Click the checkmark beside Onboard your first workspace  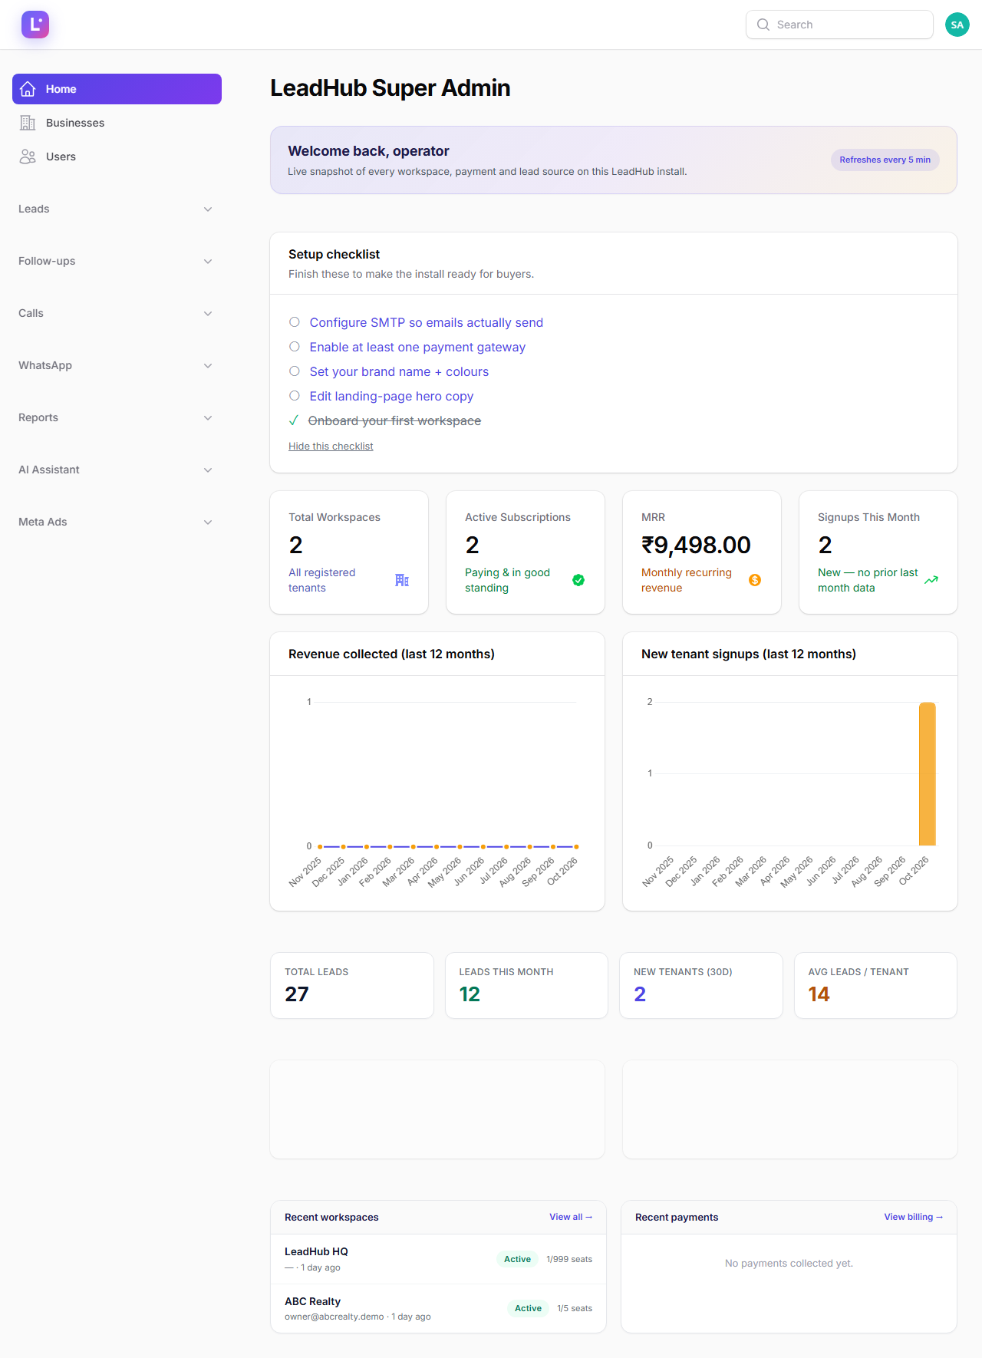click(x=294, y=420)
